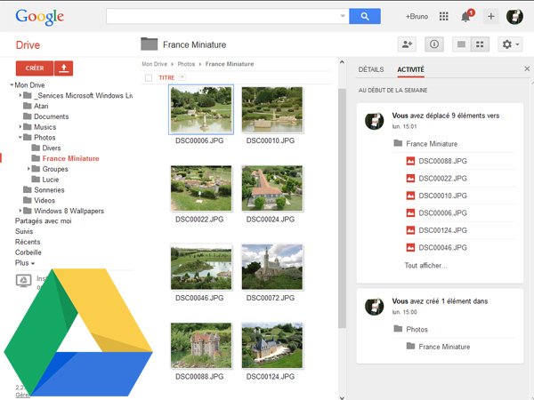This screenshot has height=400, width=534.
Task: Select thumbnail DSC00088.JPG
Action: pos(201,346)
